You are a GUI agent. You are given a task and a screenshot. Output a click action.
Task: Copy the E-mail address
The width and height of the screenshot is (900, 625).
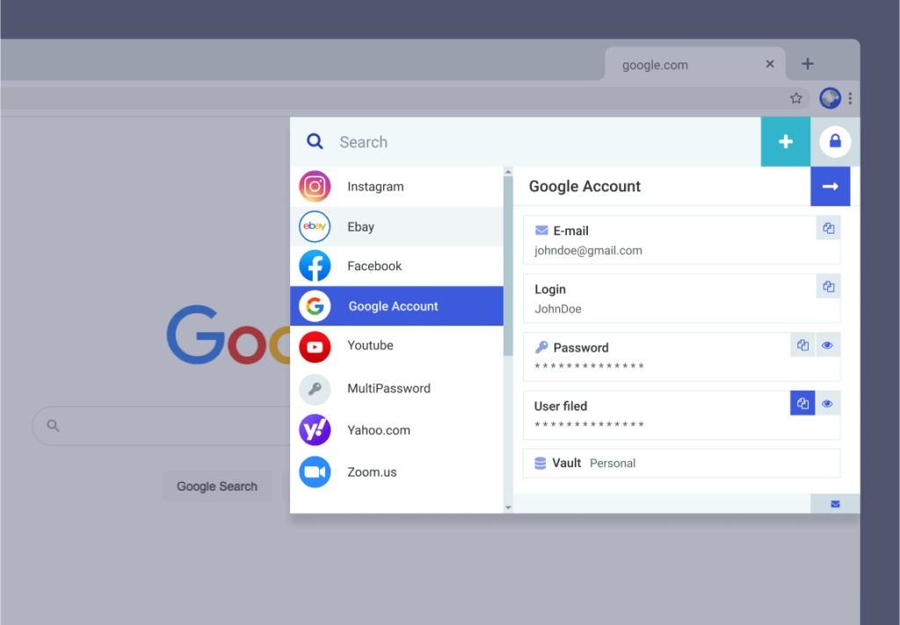click(x=827, y=227)
